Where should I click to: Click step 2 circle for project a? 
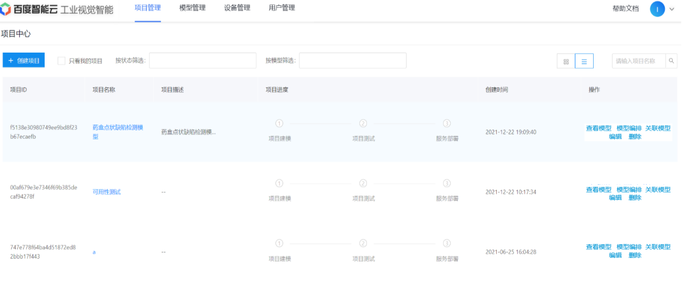(x=363, y=243)
